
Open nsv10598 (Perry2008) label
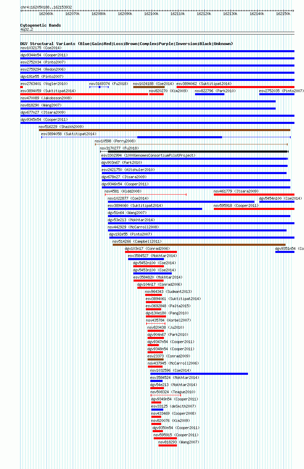pos(115,141)
